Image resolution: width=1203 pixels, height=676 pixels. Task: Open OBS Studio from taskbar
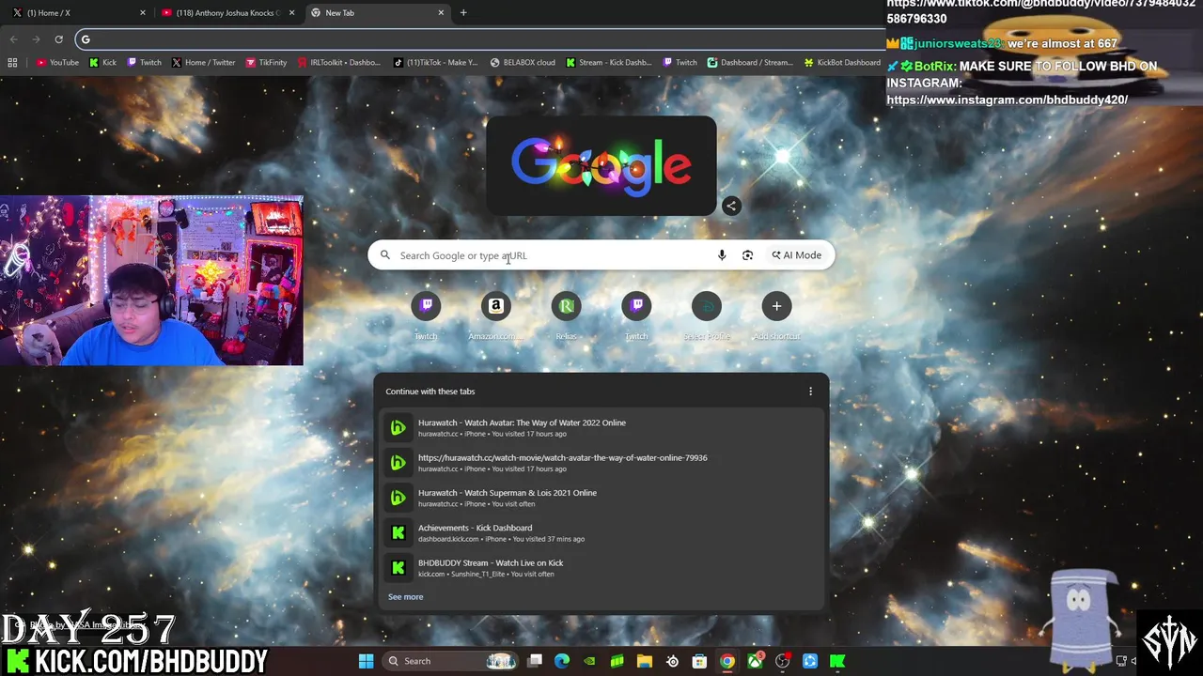coord(782,661)
